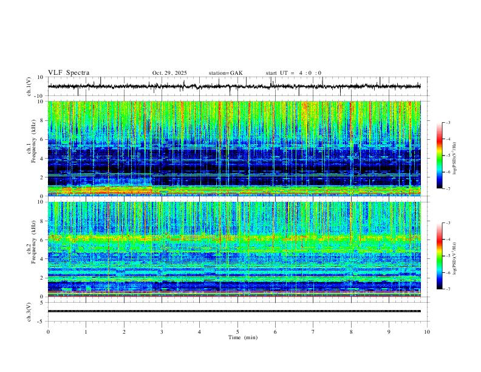Click the ch.1 frequency tick "2"
The image size is (481, 372).
tap(42, 177)
